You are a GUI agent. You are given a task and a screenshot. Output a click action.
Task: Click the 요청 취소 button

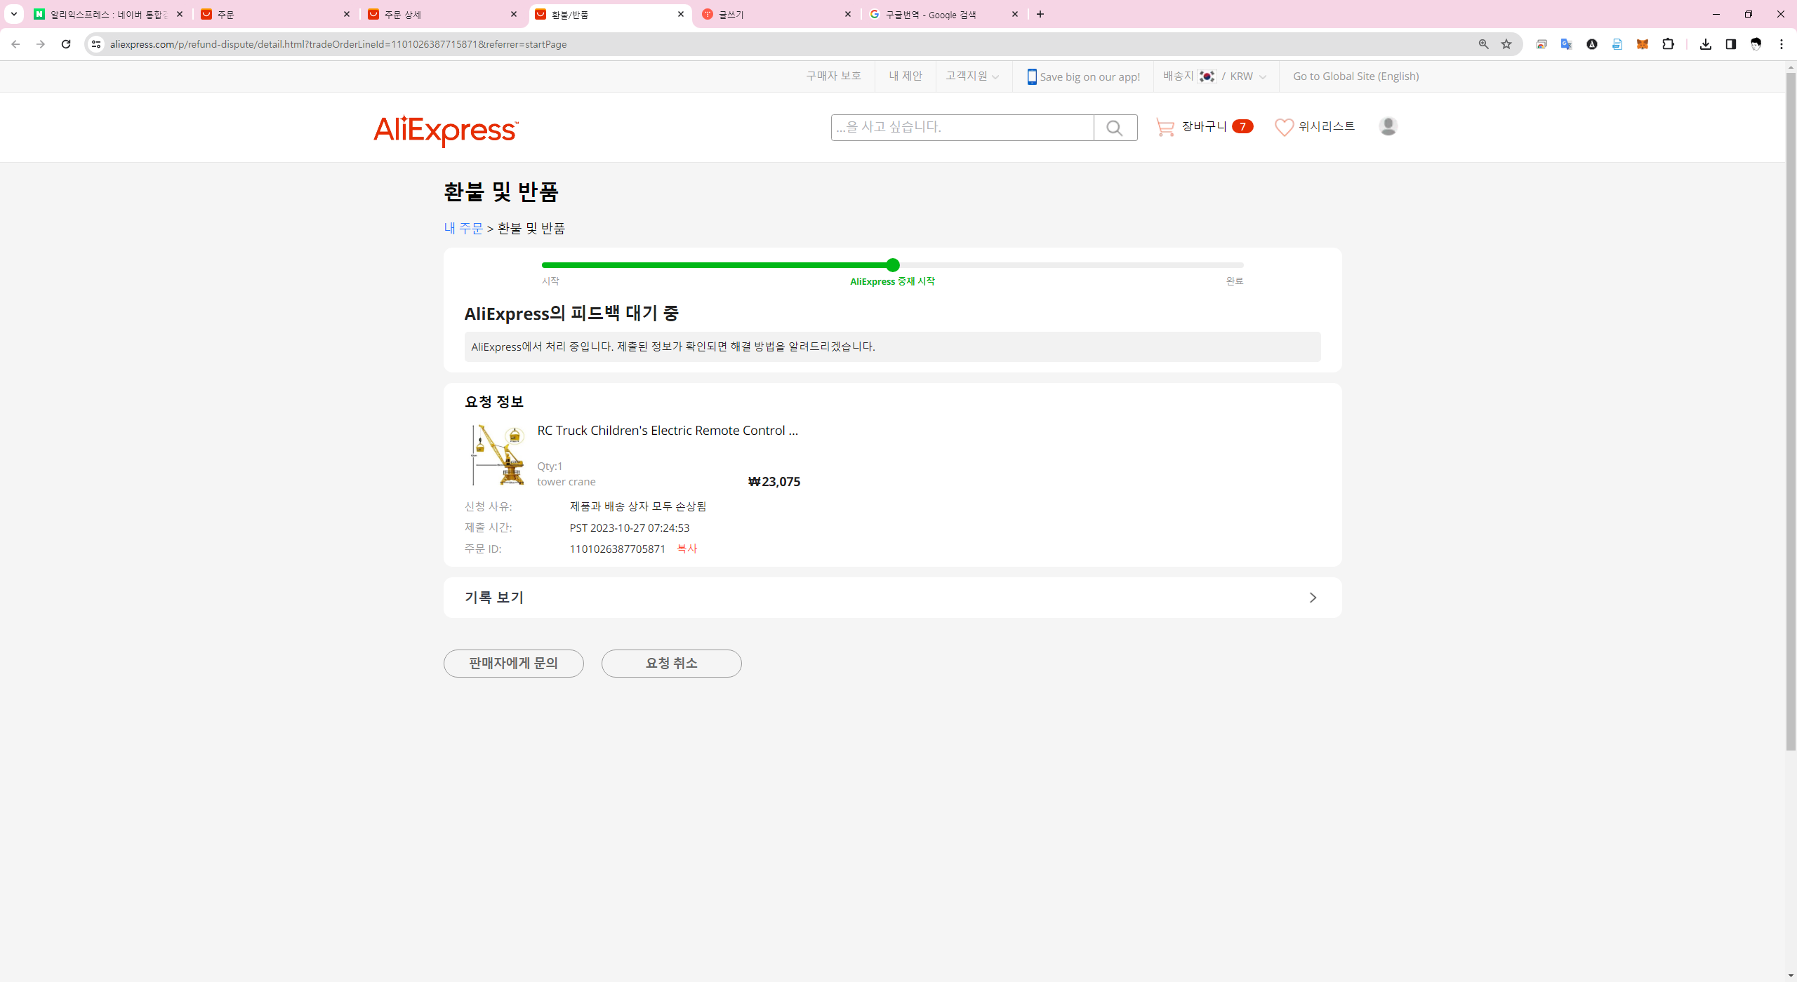click(x=671, y=663)
